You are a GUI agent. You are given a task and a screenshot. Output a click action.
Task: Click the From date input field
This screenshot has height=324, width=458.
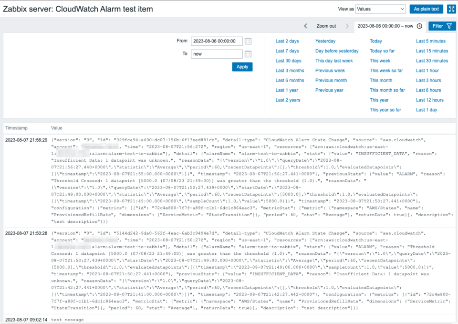pos(217,41)
